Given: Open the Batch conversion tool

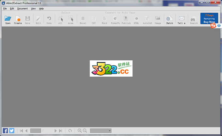Looking at the screenshot, I should click(x=169, y=19).
